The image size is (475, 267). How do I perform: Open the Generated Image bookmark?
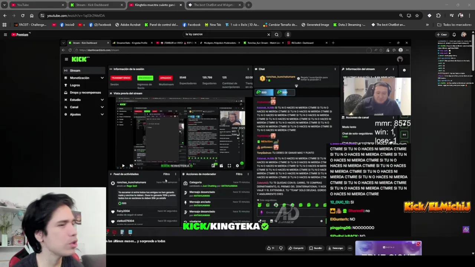[x=315, y=25]
